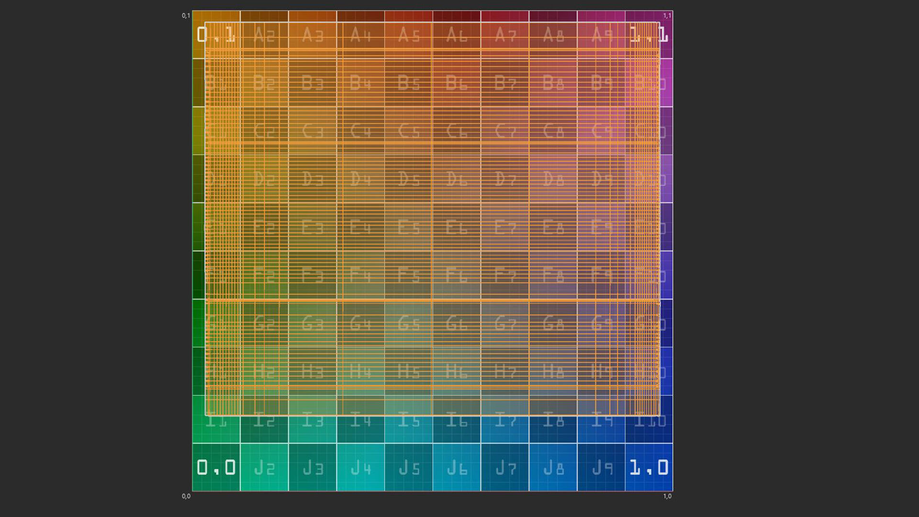The width and height of the screenshot is (919, 517).
Task: Select the J3 green grid tile
Action: (x=313, y=467)
